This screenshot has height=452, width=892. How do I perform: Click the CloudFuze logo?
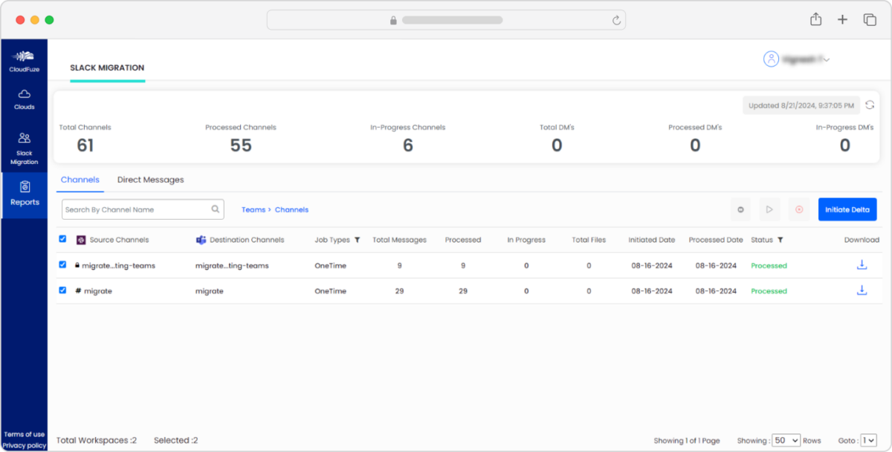[x=25, y=59]
